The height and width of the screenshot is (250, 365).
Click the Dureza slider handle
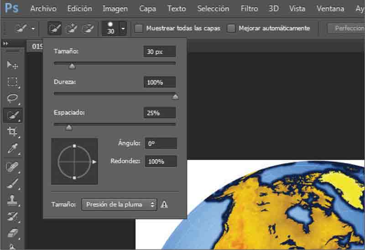click(175, 96)
